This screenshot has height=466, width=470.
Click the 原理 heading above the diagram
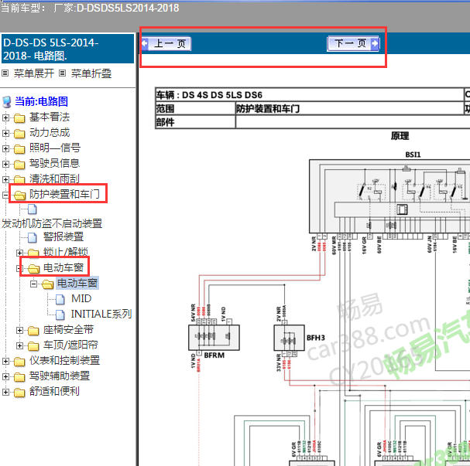pyautogui.click(x=400, y=136)
